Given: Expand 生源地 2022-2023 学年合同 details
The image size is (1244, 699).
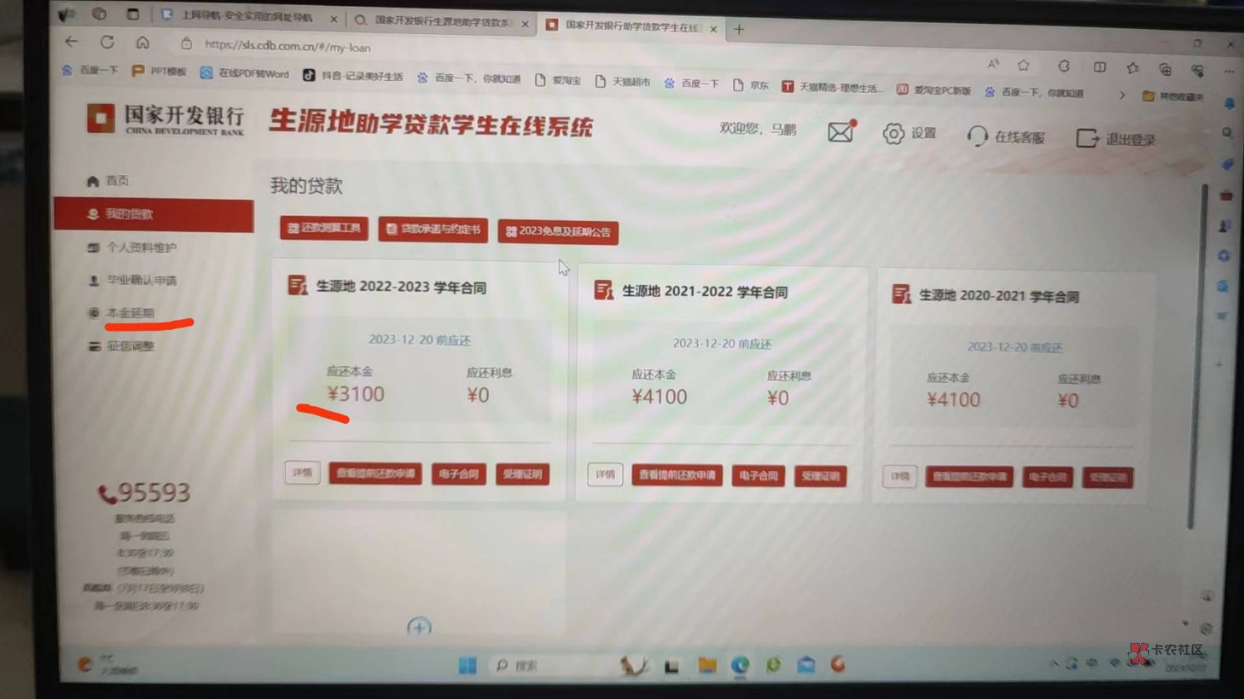Looking at the screenshot, I should click(301, 474).
